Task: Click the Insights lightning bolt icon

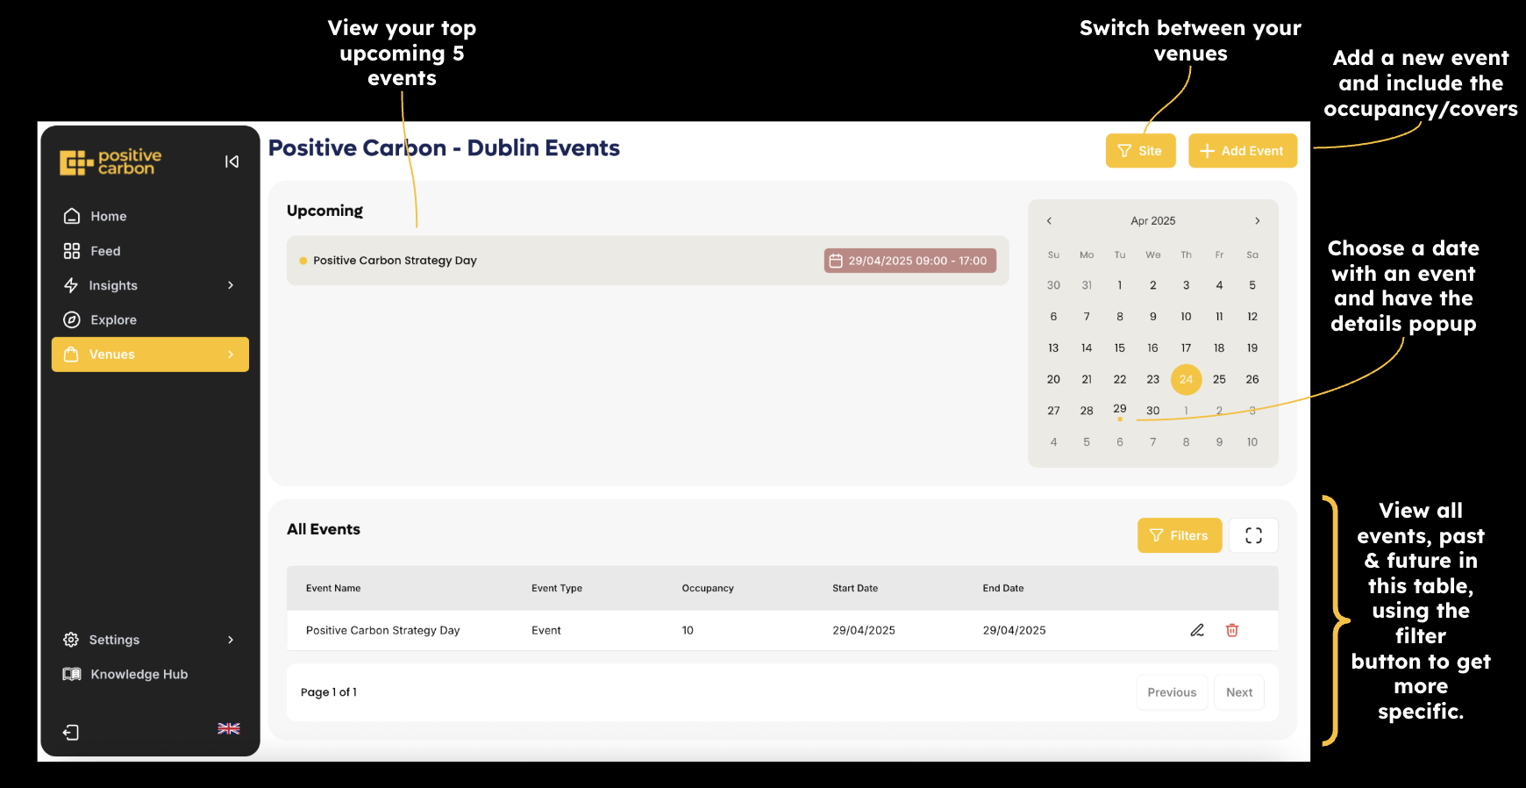Action: click(x=71, y=285)
